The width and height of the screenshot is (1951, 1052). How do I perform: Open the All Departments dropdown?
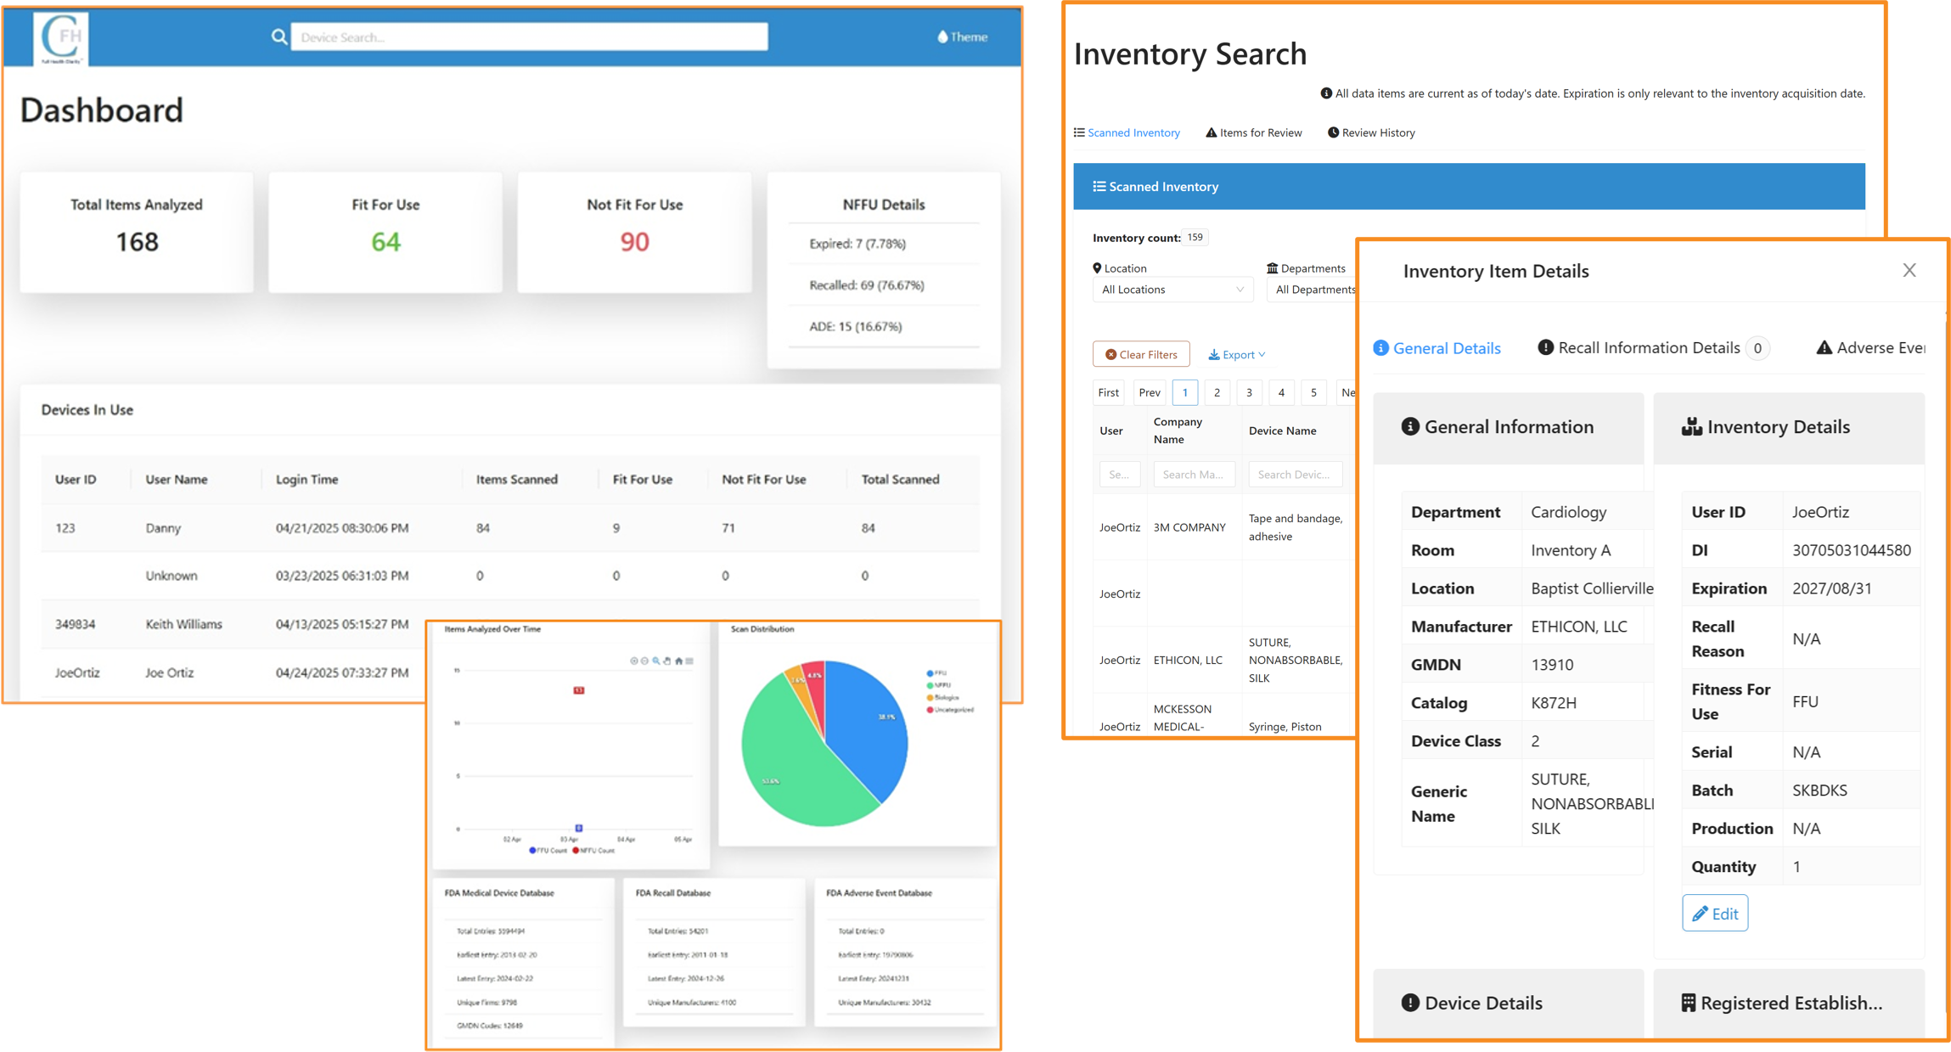tap(1312, 290)
